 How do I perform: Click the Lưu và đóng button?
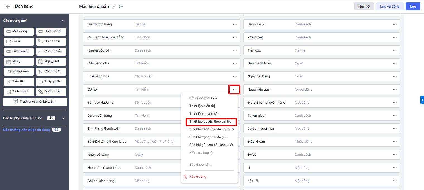(390, 6)
